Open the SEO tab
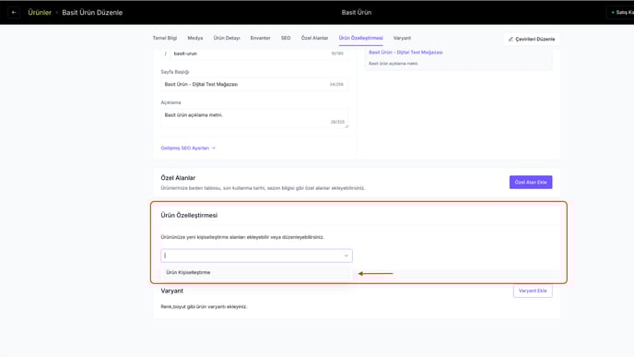The height and width of the screenshot is (357, 634). (x=286, y=38)
